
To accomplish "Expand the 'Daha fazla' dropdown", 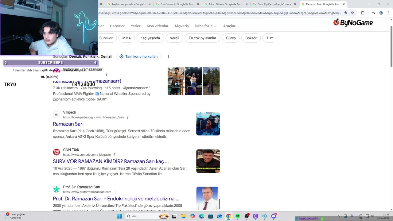I will [205, 26].
